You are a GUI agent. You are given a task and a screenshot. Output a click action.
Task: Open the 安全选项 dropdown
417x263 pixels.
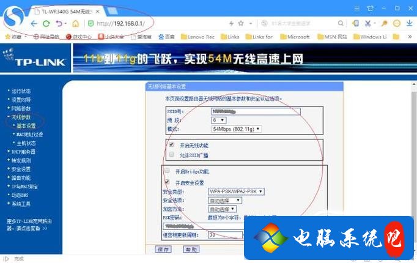coord(225,200)
